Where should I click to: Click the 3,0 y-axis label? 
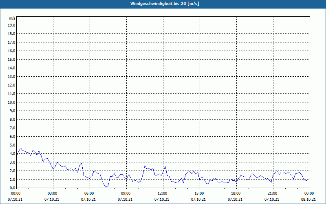pyautogui.click(x=12, y=162)
